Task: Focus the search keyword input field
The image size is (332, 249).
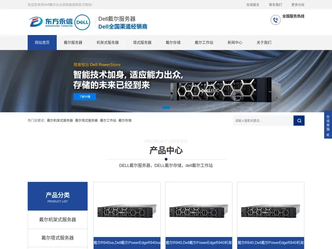Action: click(x=263, y=120)
